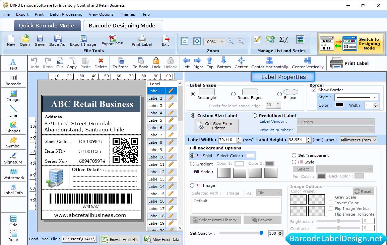Click the Set Opacity slider
This screenshot has height=245, width=387.
[x=241, y=233]
